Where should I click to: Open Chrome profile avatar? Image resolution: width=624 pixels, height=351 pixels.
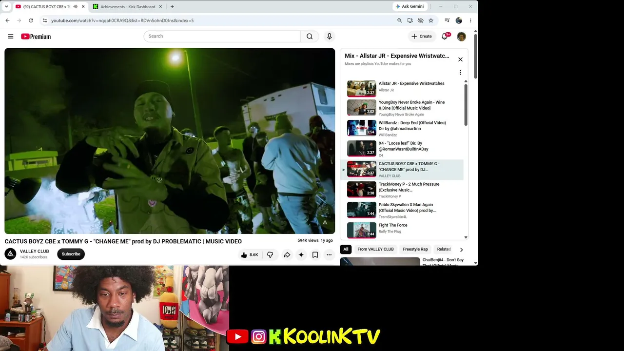tap(459, 20)
